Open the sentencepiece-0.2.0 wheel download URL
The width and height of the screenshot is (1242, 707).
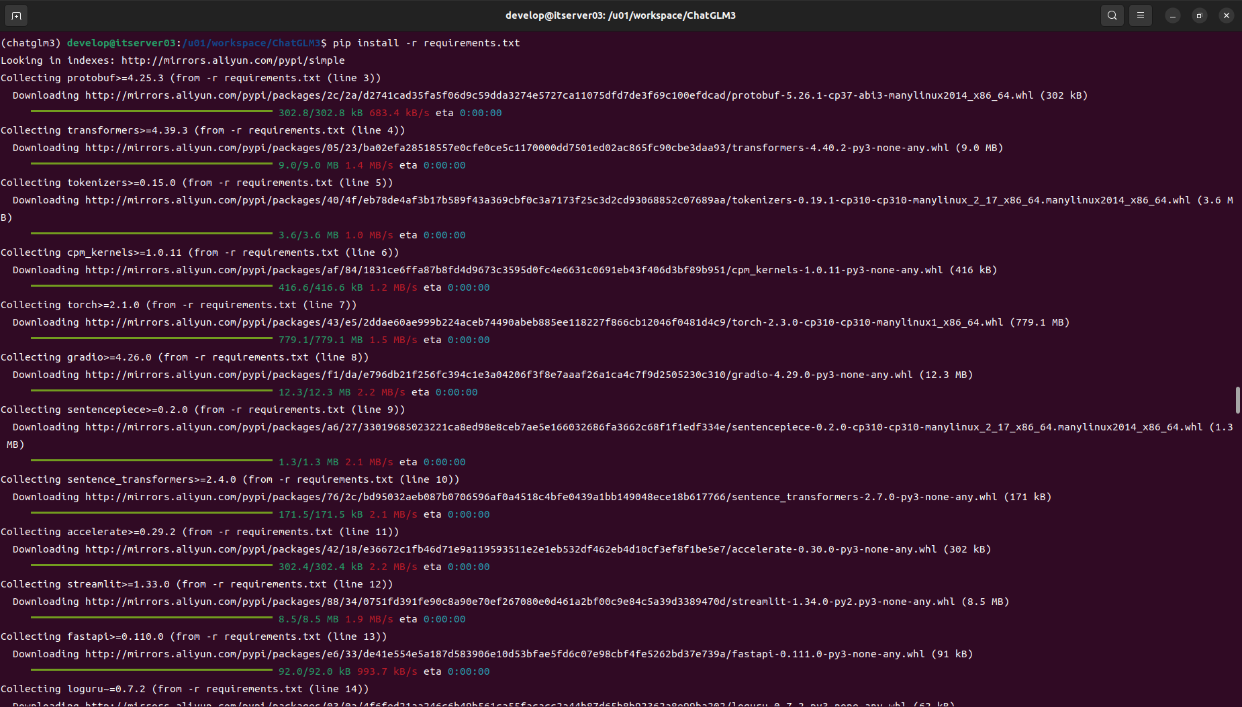click(644, 427)
